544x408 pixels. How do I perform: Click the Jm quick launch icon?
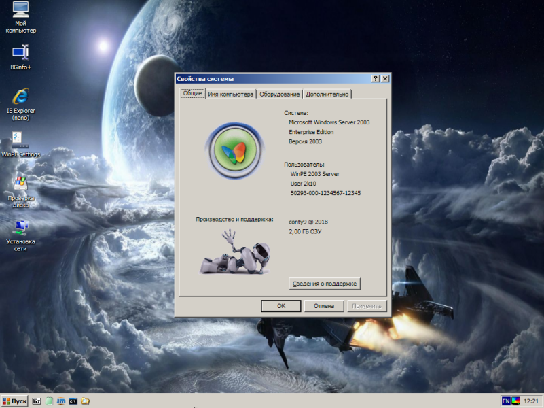(x=60, y=401)
